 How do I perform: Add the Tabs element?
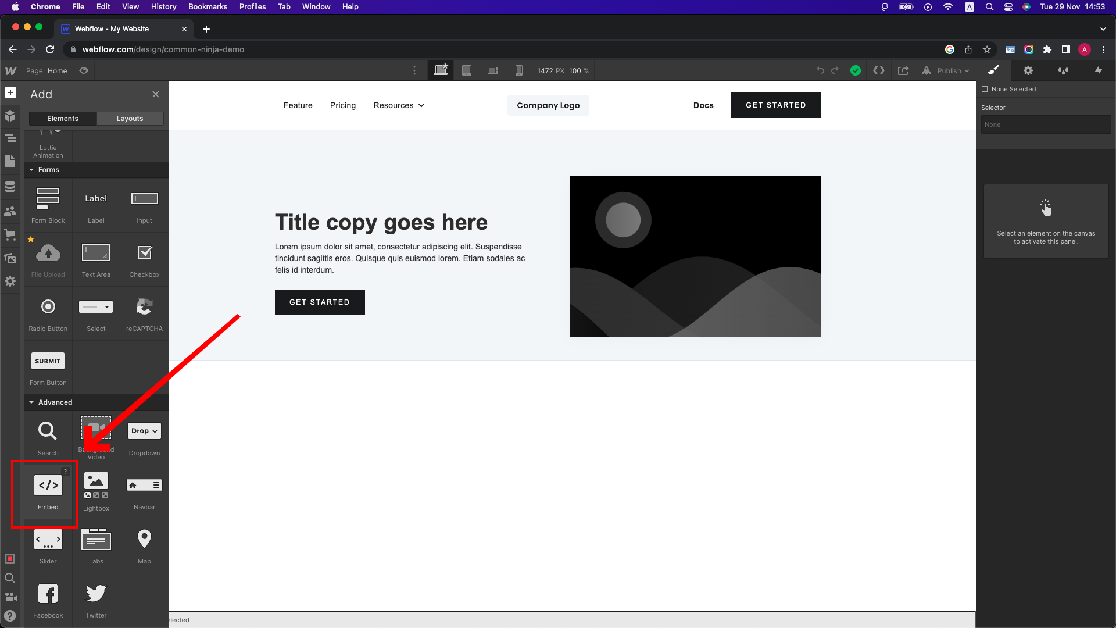pyautogui.click(x=96, y=546)
